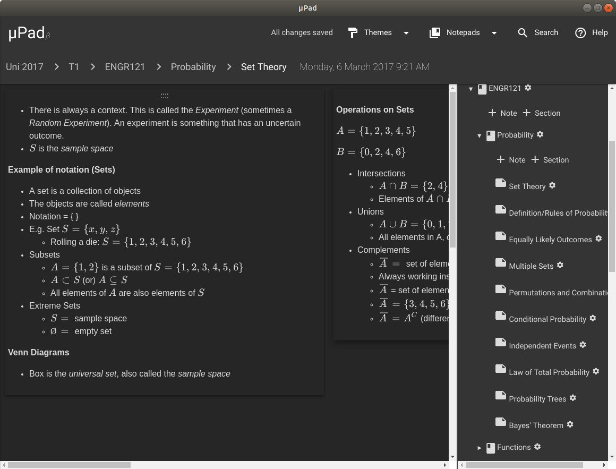Collapse the ENGR121 tree section
The image size is (616, 469).
tap(470, 89)
